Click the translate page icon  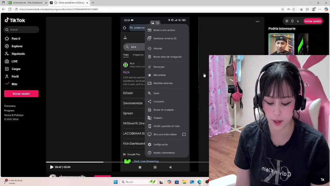289,9
